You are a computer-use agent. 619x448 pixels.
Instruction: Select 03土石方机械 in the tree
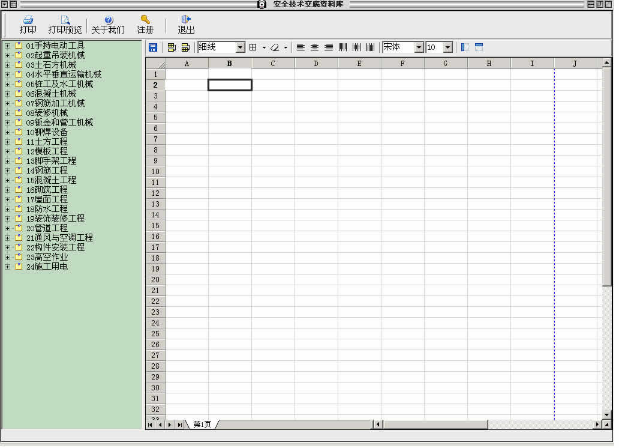[x=51, y=65]
